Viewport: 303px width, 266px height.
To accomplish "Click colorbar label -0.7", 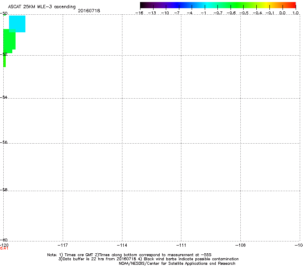I will pos(218,13).
